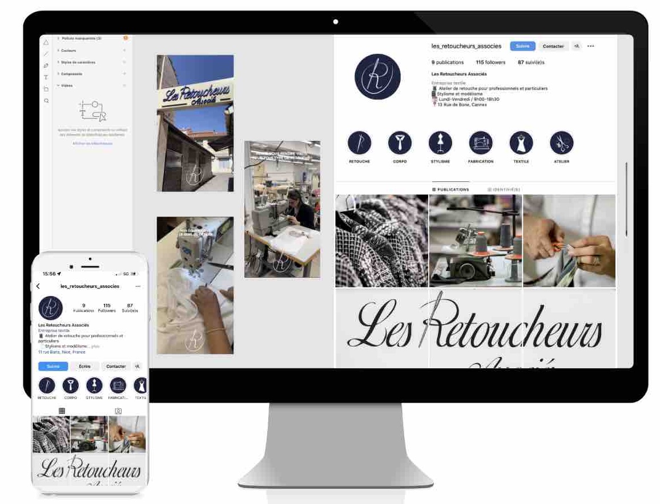Open the tweed fabric post thumbnail on desktop
This screenshot has width=660, height=504.
[381, 241]
